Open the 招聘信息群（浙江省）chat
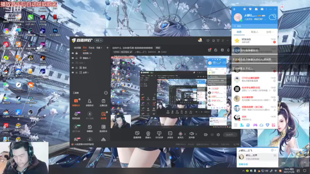Image resolution: width=310 pixels, height=174 pixels. pos(255,108)
